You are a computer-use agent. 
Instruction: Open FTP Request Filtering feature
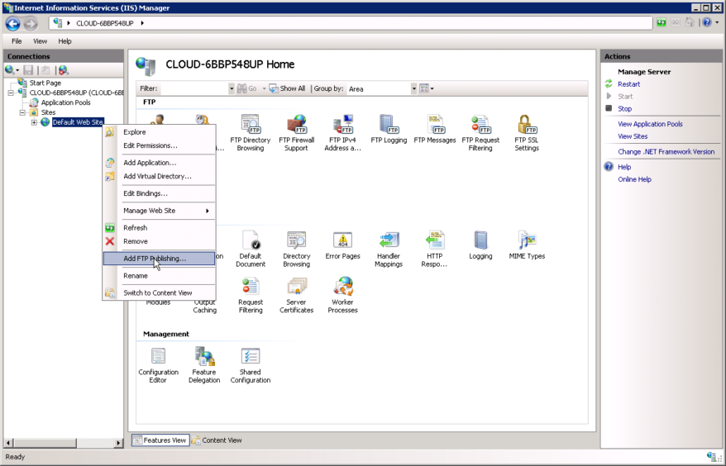point(480,133)
